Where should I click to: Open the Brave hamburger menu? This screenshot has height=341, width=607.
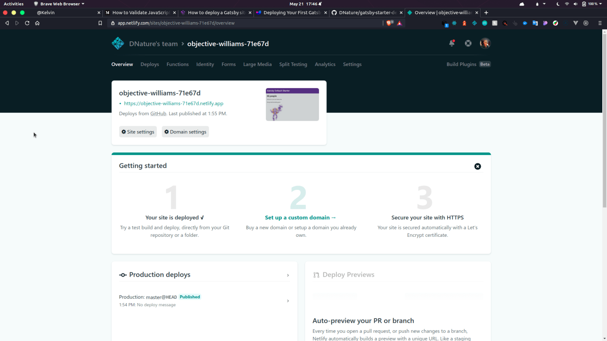(x=600, y=23)
